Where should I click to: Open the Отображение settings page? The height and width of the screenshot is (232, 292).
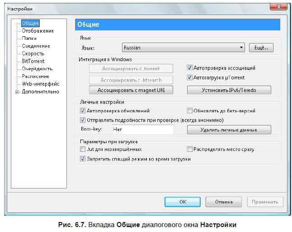pos(38,31)
